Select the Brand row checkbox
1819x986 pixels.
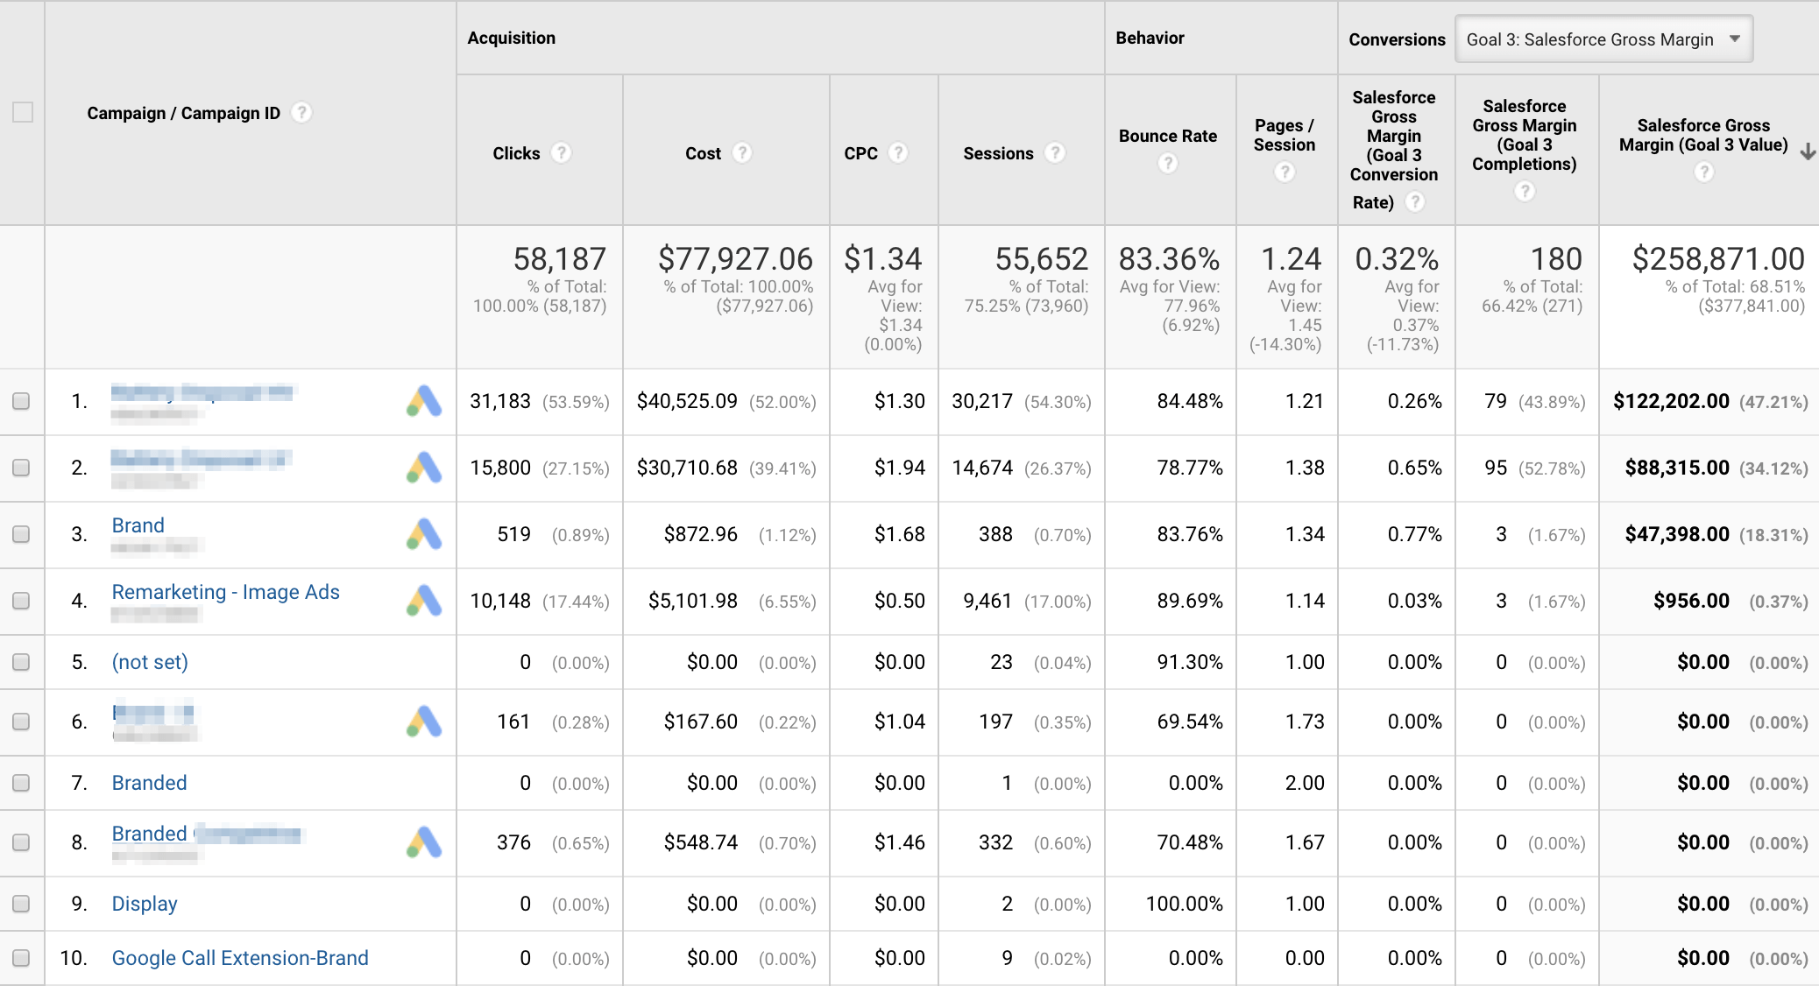(21, 534)
